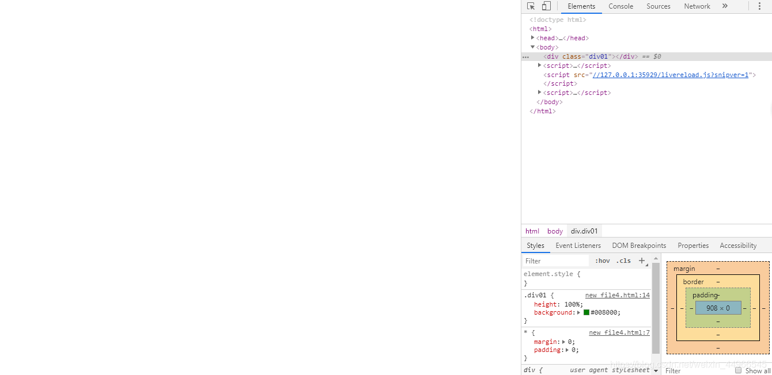
Task: Show more DevTools tabs chevron
Action: click(725, 6)
